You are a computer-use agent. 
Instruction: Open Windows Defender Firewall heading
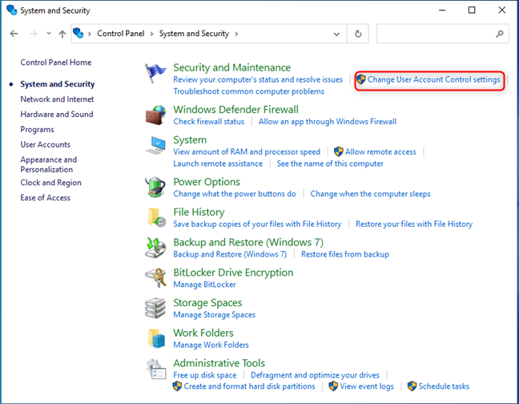[235, 110]
